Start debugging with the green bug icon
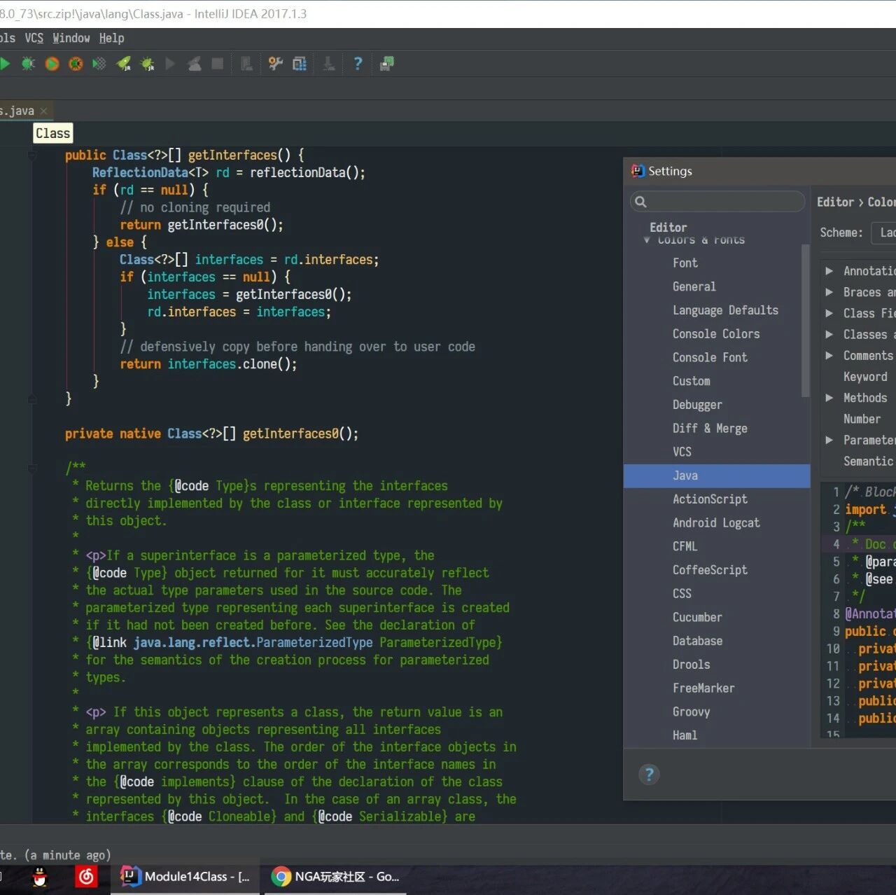Viewport: 896px width, 895px height. 28,64
